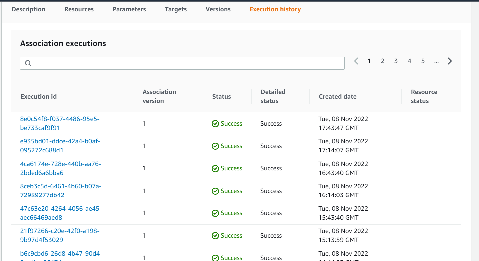Click the Success icon beside execution 8ceb3c5d

point(215,191)
